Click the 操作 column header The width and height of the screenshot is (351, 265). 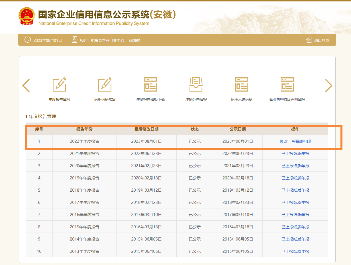pos(295,129)
